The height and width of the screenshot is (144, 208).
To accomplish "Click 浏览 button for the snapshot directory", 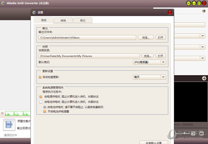I will (x=148, y=56).
